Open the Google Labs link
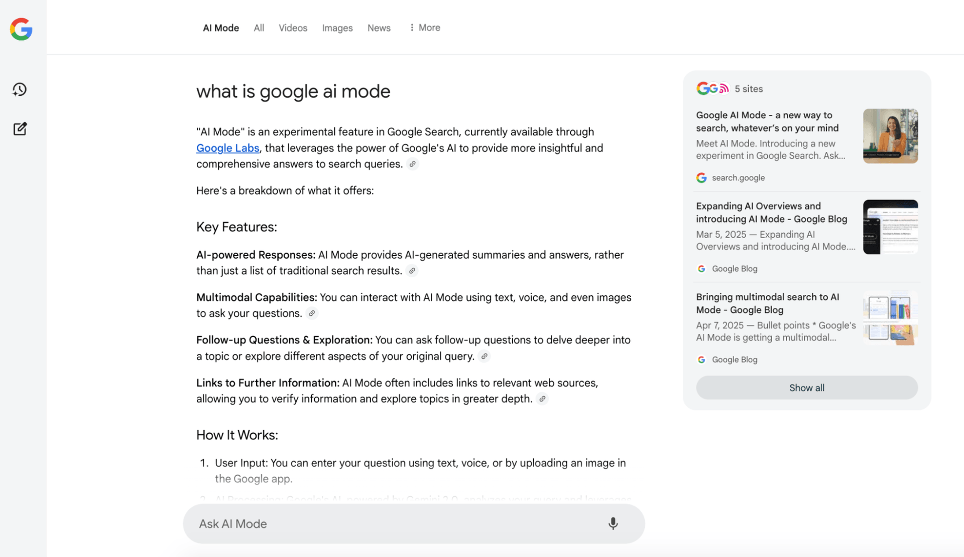The image size is (964, 557). pos(227,148)
